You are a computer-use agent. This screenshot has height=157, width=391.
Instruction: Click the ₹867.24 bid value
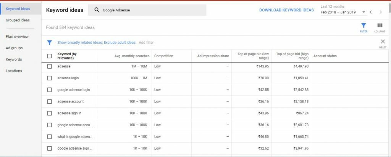pyautogui.click(x=302, y=113)
